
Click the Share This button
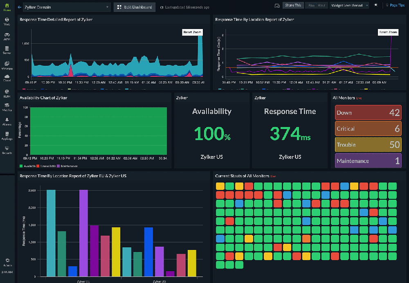coord(293,5)
